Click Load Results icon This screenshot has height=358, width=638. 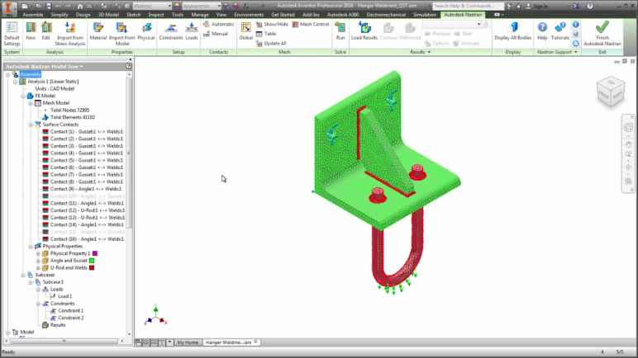point(363,31)
